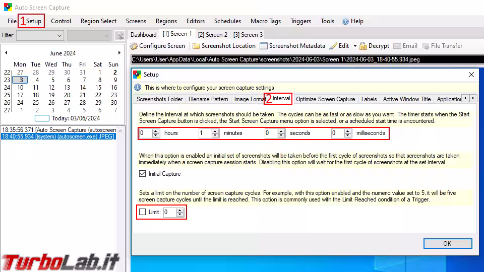The image size is (484, 272).
Task: Select the Interval tab
Action: [281, 99]
